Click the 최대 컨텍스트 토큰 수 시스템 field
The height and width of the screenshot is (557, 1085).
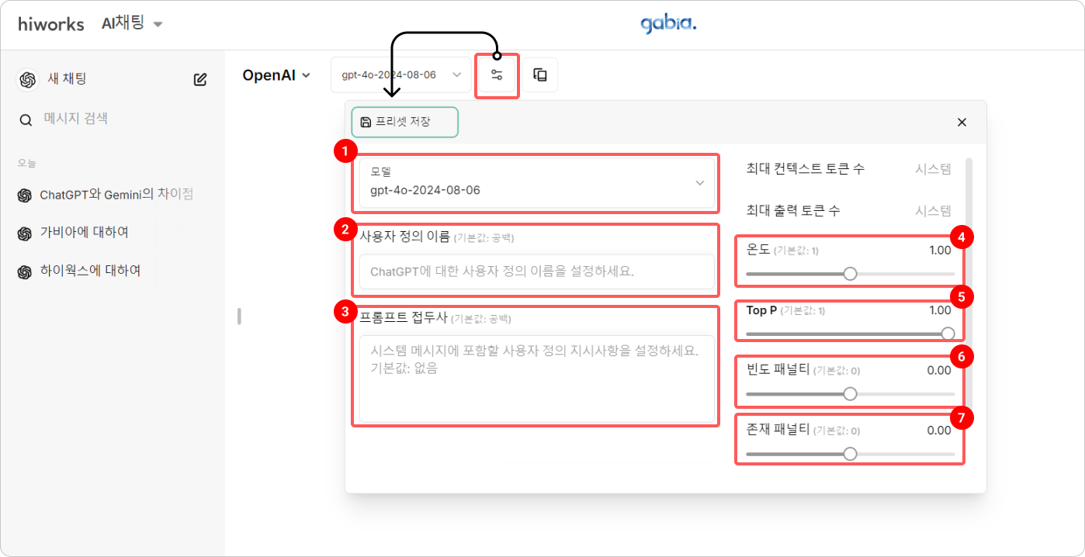coord(933,169)
